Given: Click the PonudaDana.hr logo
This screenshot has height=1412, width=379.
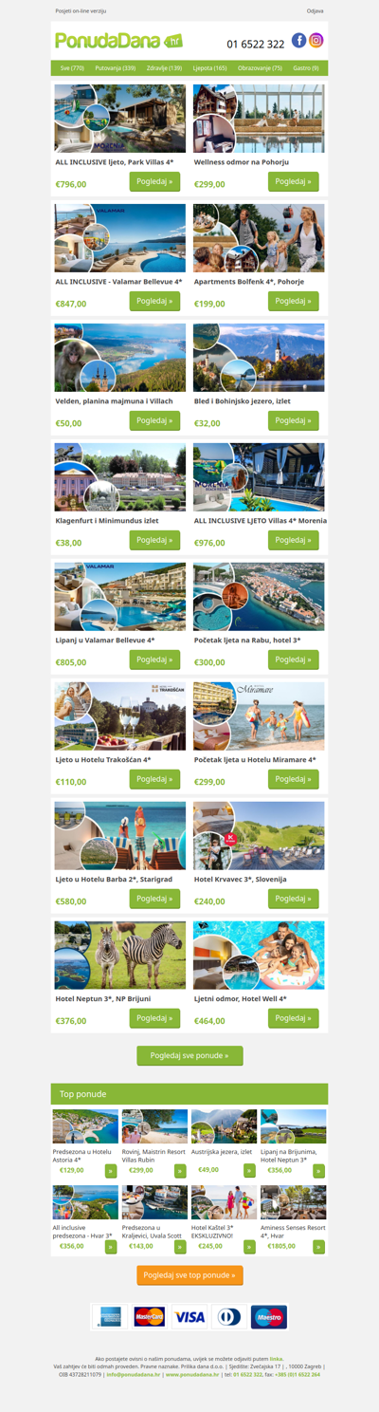Looking at the screenshot, I should point(118,41).
